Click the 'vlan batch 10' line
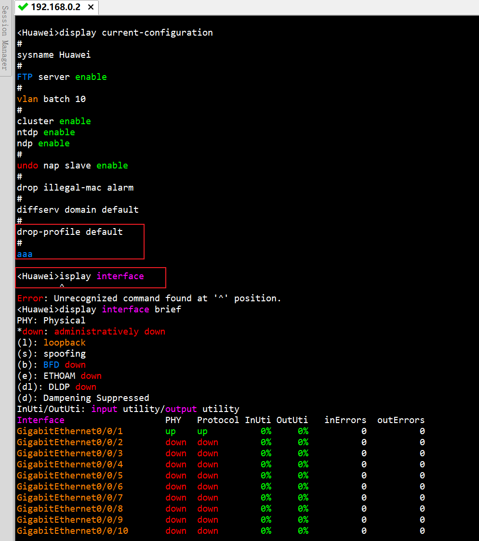The height and width of the screenshot is (541, 479). point(52,99)
